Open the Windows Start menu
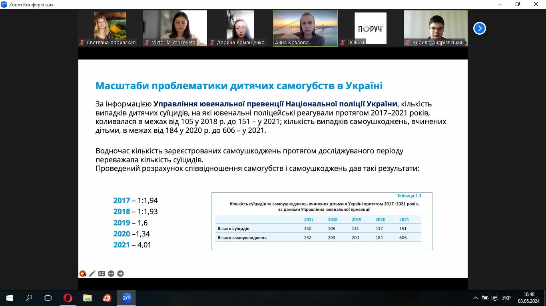Screen dimensions: 546x306 point(10,298)
